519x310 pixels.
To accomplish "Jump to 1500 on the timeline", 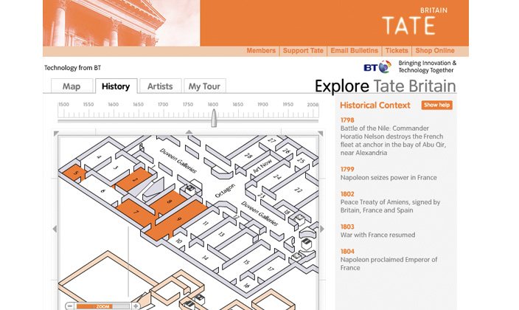I will [63, 104].
